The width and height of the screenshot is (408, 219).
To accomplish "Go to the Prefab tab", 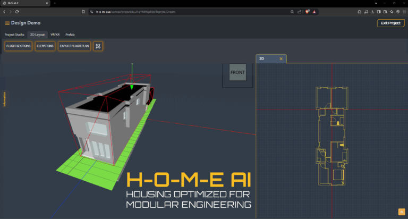I will [x=70, y=35].
